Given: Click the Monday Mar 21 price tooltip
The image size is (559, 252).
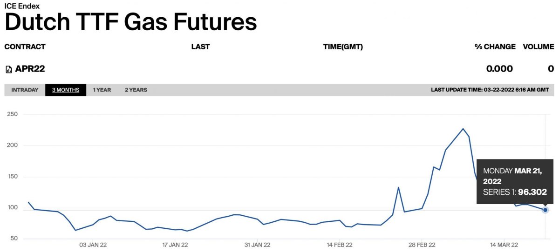Looking at the screenshot, I should (514, 181).
